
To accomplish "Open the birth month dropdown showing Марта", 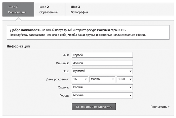I will (102, 79).
